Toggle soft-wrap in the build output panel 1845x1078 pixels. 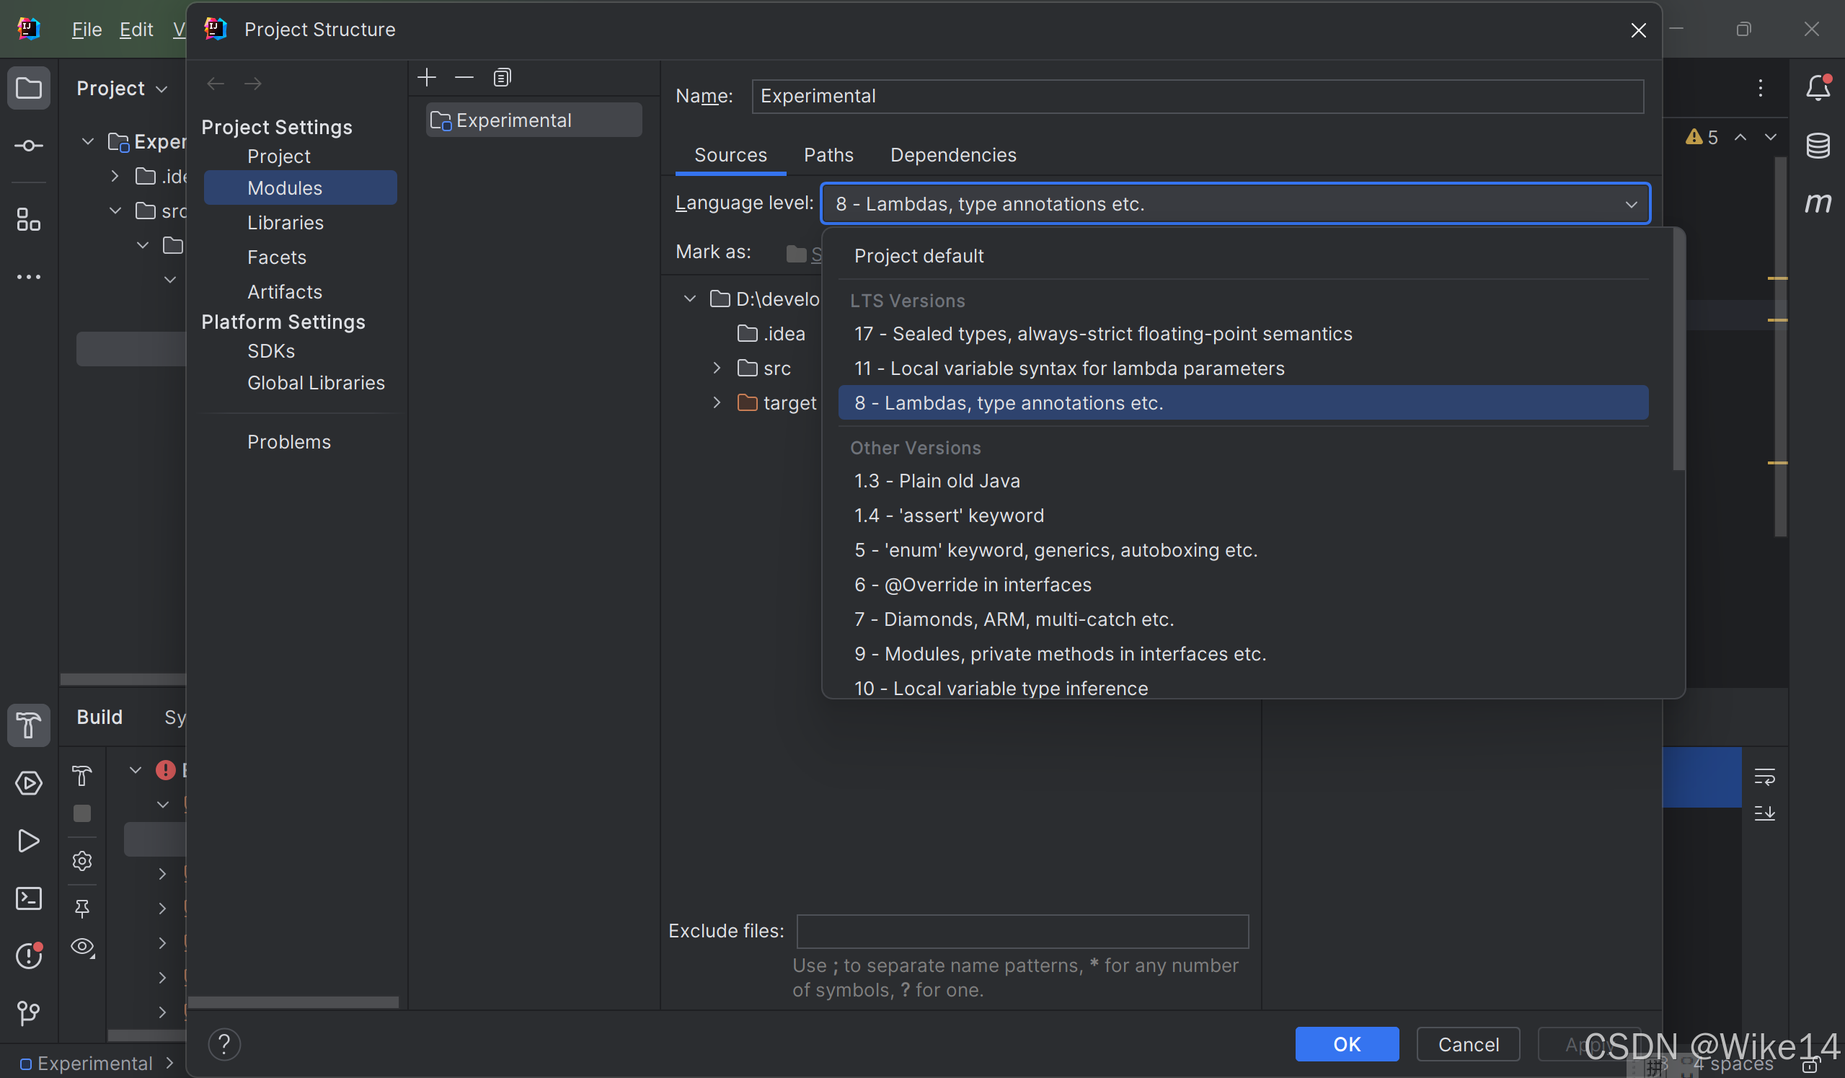1766,778
